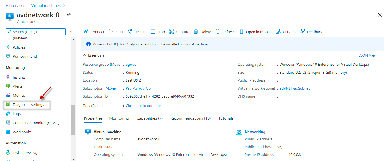Open the Recommendations (10) tab
Screen dimensions: 385x161
coord(191,118)
